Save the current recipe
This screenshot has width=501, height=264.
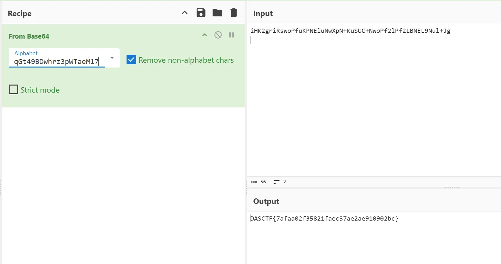201,13
